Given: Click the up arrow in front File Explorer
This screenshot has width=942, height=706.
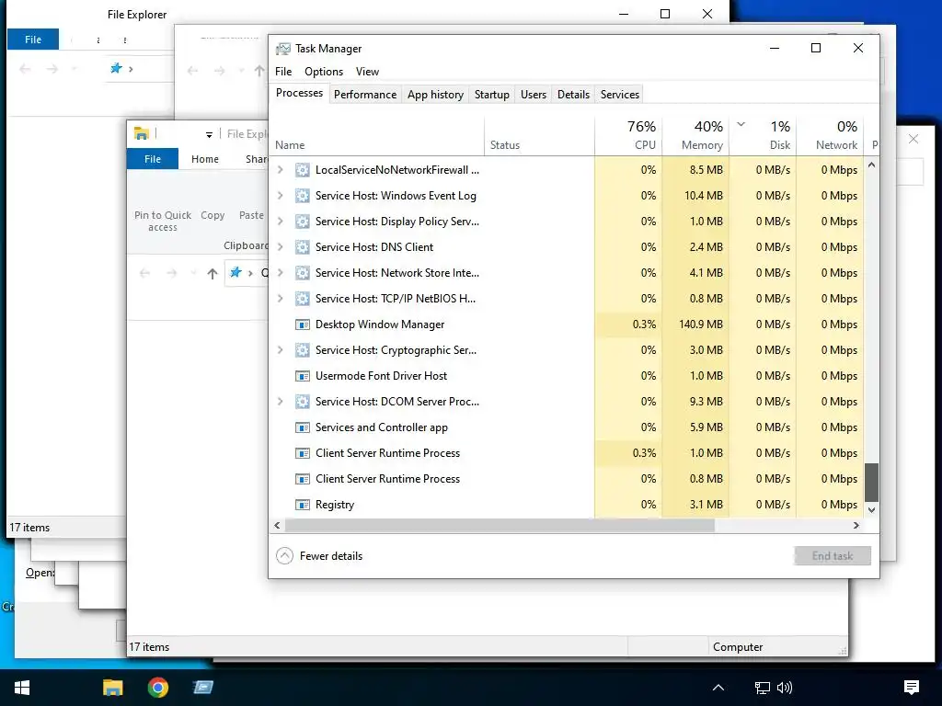Looking at the screenshot, I should [x=213, y=274].
